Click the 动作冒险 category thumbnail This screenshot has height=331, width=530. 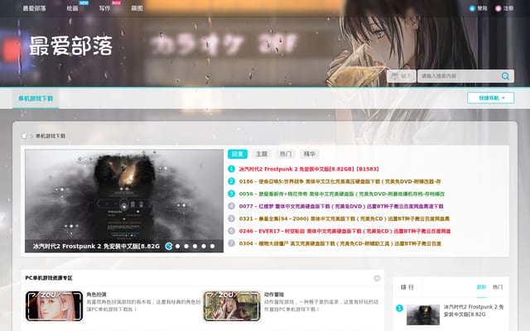pyautogui.click(x=232, y=306)
